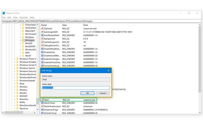
Task: Select the WbemPerf key in tree
Action: tap(30, 31)
